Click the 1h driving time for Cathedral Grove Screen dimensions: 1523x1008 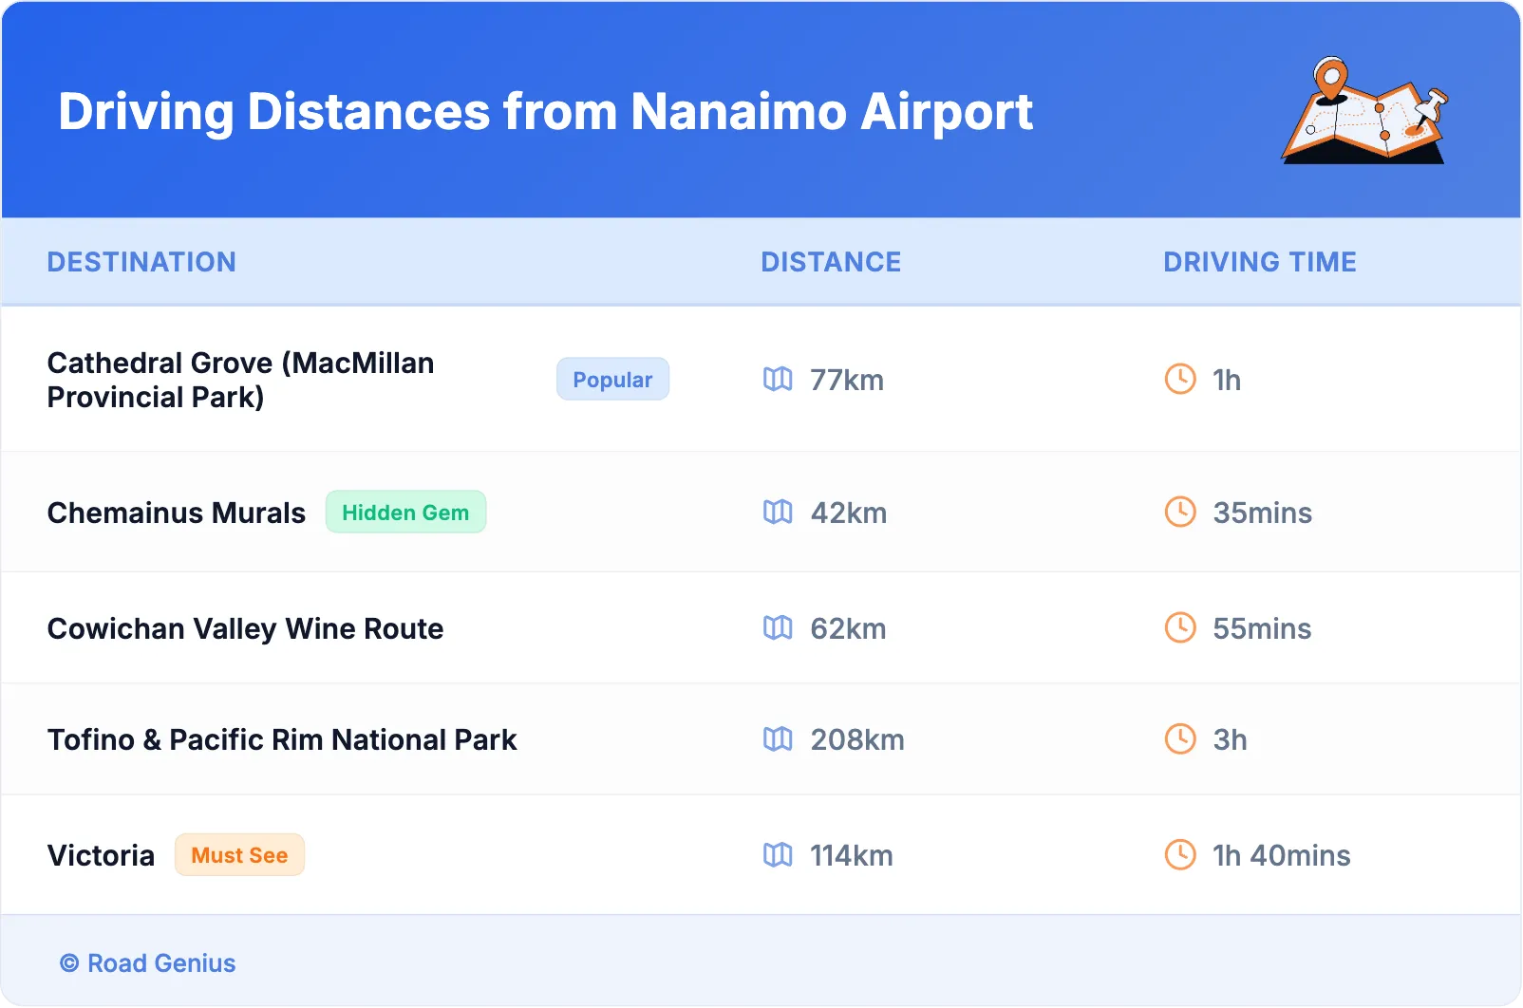tap(1227, 380)
